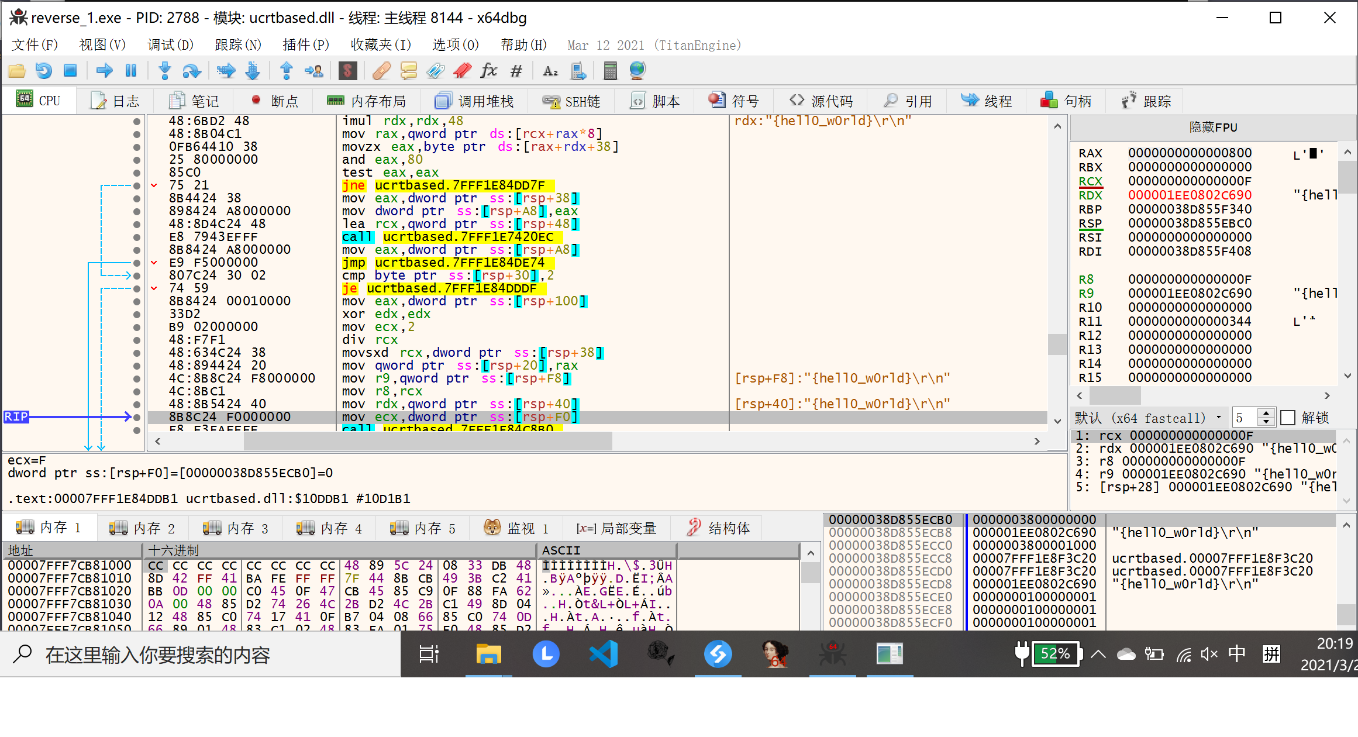Open the patches band-aid icon
This screenshot has width=1358, height=737.
pos(381,71)
